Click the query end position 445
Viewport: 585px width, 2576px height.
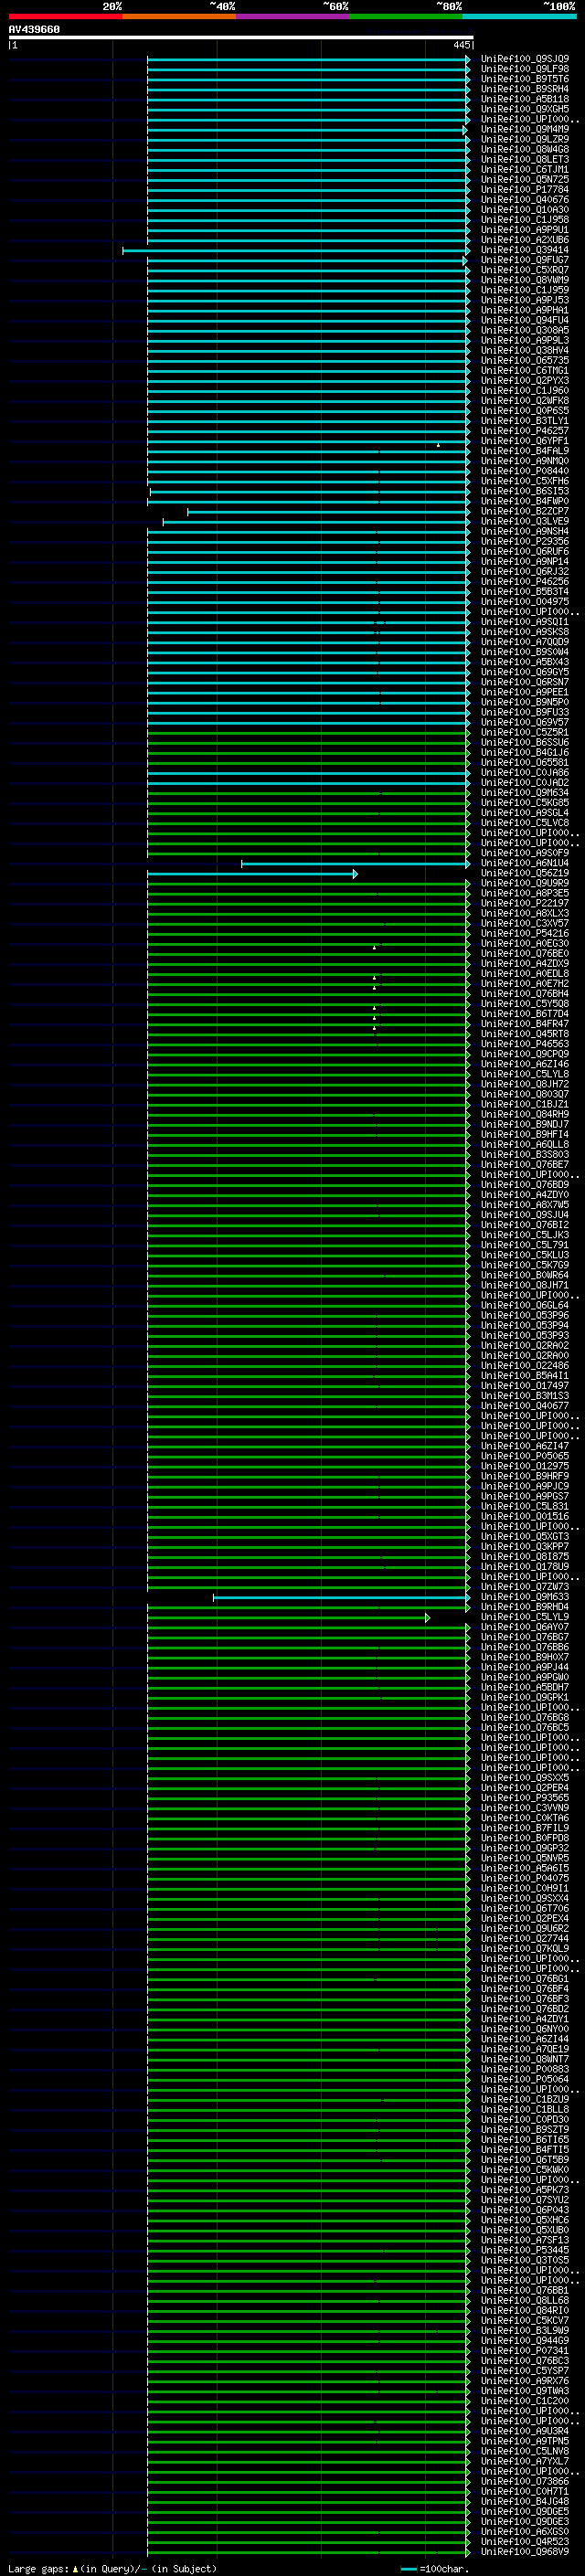[461, 45]
